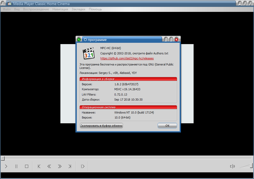
Task: Click the Pause button in the playback toolbar
Action: (x=16, y=166)
